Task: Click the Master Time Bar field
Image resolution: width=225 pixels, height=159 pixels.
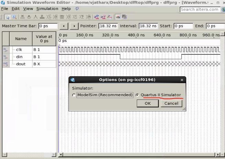Action: 48,26
